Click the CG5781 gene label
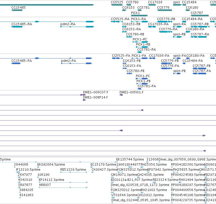 [x=143, y=8]
